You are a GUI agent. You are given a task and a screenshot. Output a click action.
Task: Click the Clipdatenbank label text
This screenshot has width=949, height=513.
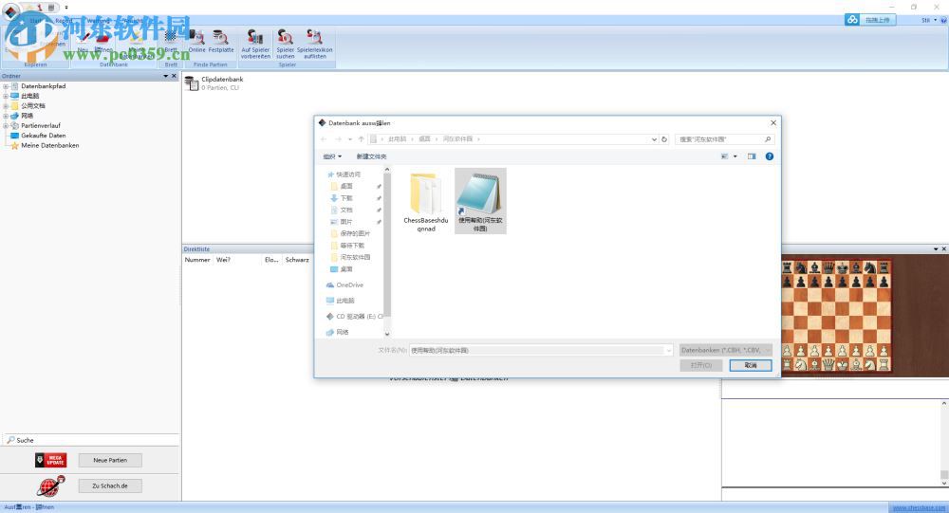(x=222, y=80)
